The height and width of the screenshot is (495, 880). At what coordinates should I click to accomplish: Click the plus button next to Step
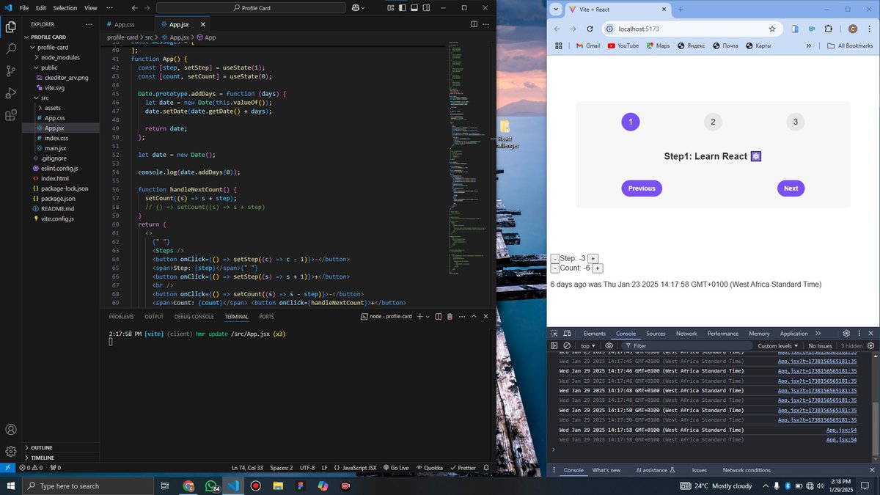(593, 258)
